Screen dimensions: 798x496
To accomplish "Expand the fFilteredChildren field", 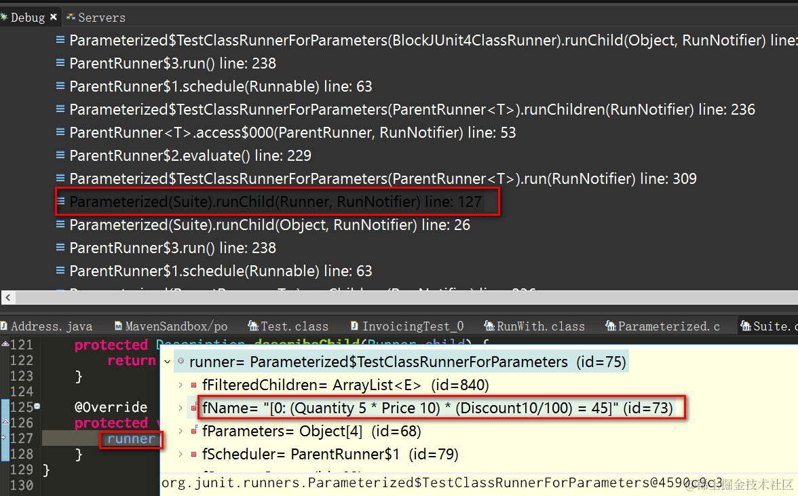I will click(180, 385).
